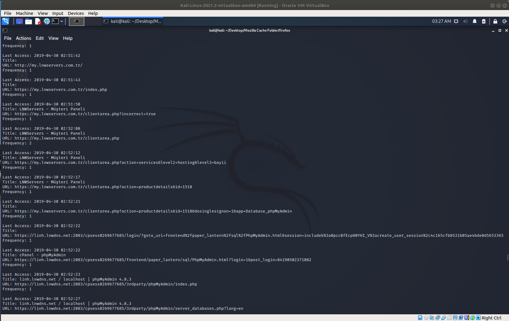Open VirtualBox View menu
This screenshot has height=321, width=509.
click(43, 13)
